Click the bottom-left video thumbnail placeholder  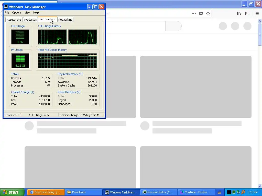click(80, 167)
